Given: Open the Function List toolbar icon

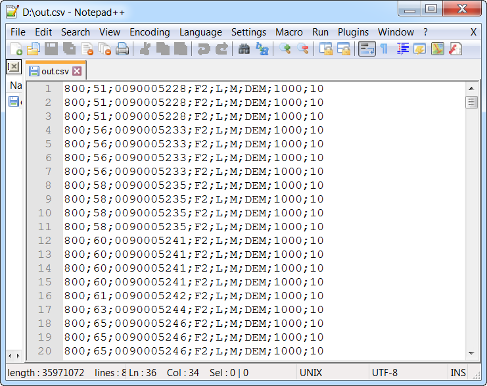Looking at the screenshot, I should pos(455,49).
